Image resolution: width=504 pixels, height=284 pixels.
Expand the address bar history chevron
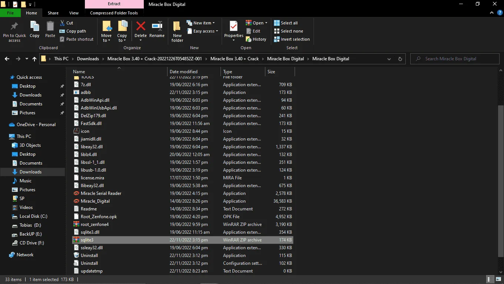[389, 59]
